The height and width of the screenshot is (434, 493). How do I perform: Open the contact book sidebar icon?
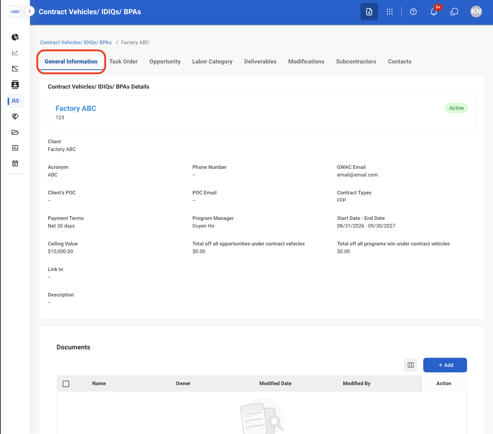[x=15, y=85]
